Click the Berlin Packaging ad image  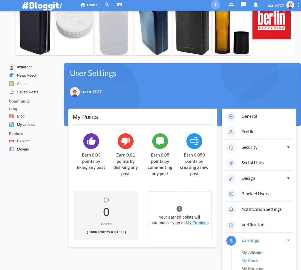click(271, 25)
